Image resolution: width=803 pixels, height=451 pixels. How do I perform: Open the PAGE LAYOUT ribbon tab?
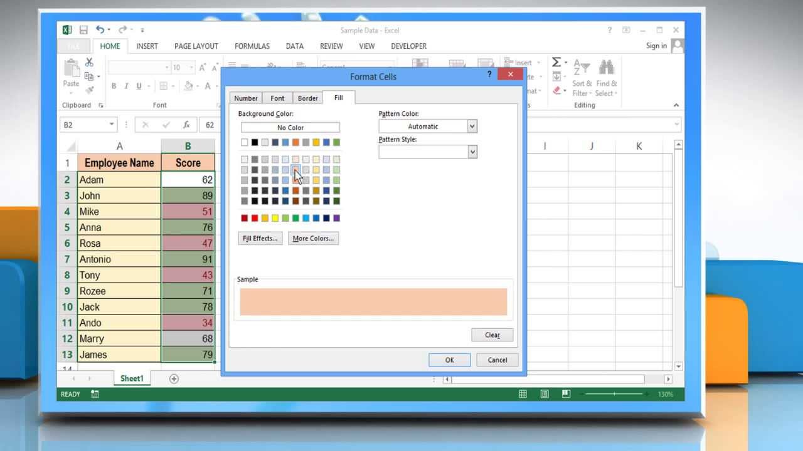pyautogui.click(x=196, y=46)
